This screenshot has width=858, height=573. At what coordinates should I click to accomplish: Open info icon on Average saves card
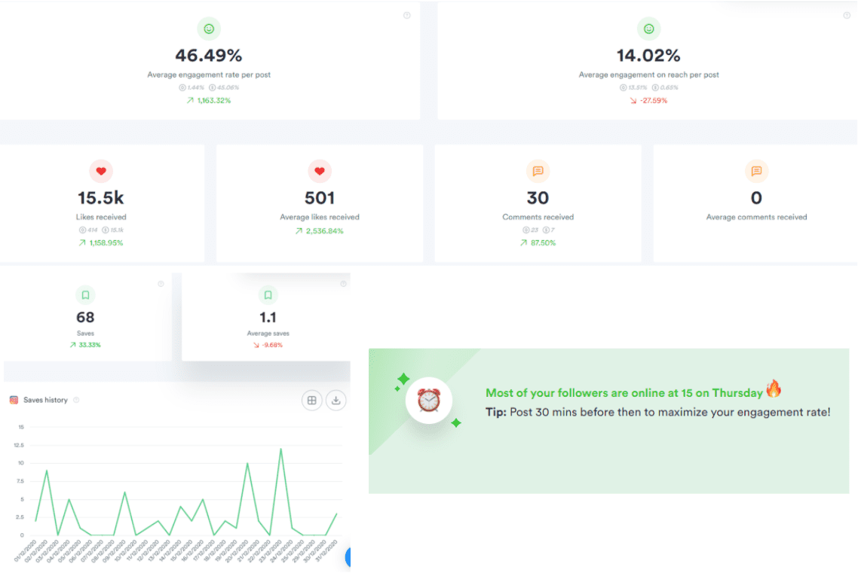(x=343, y=284)
